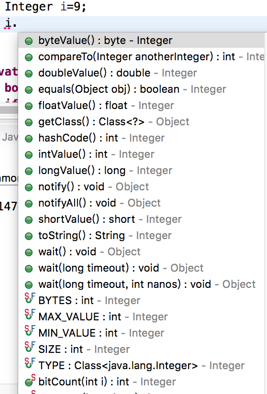Pick intValue() : int suggestion
The image size is (267, 394).
141,154
